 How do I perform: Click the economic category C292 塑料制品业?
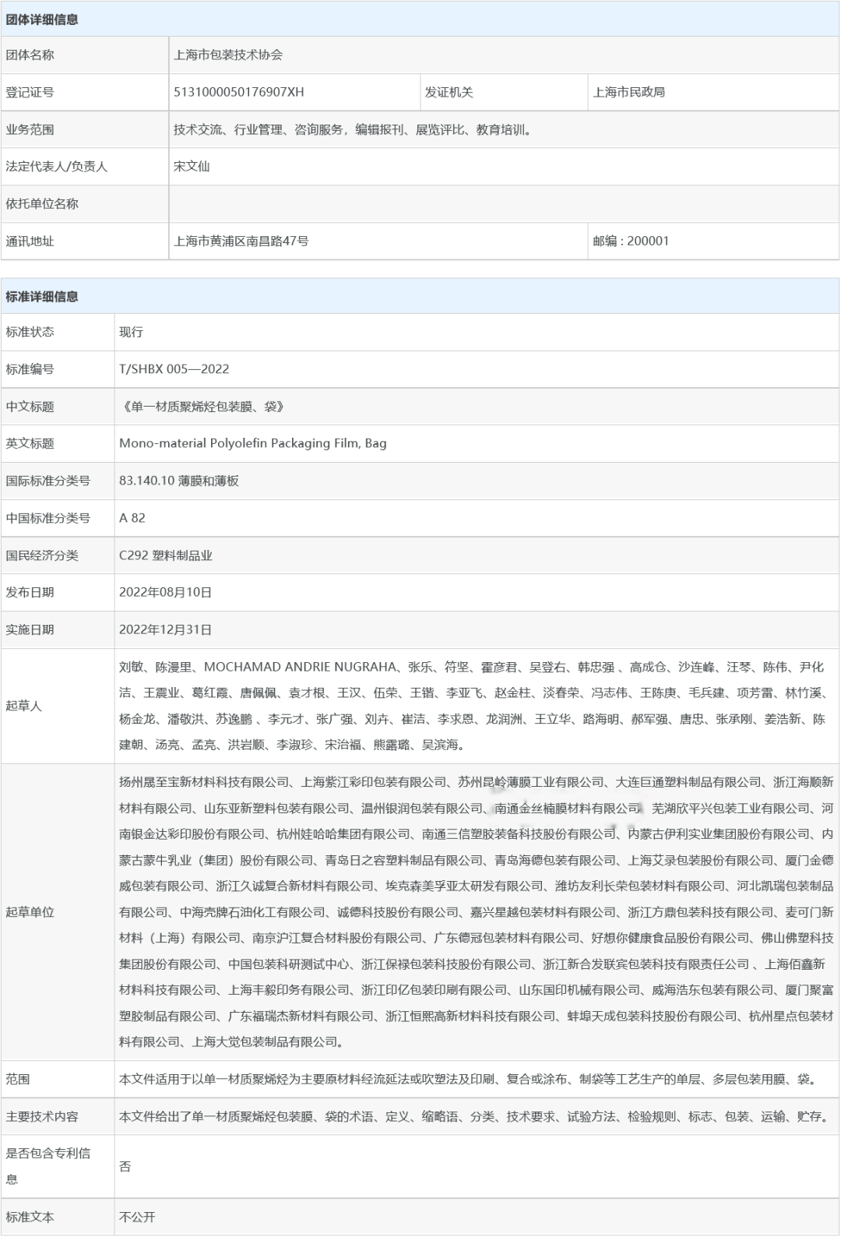click(166, 555)
